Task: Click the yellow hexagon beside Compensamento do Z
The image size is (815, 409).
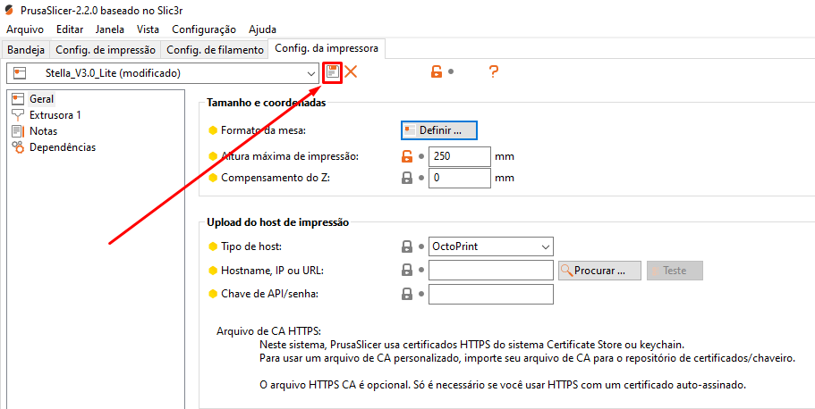Action: point(213,178)
